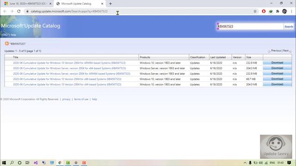Screen dimensions: 296x166
Task: Download the Windows Server ARM64 update
Action: click(277, 74)
